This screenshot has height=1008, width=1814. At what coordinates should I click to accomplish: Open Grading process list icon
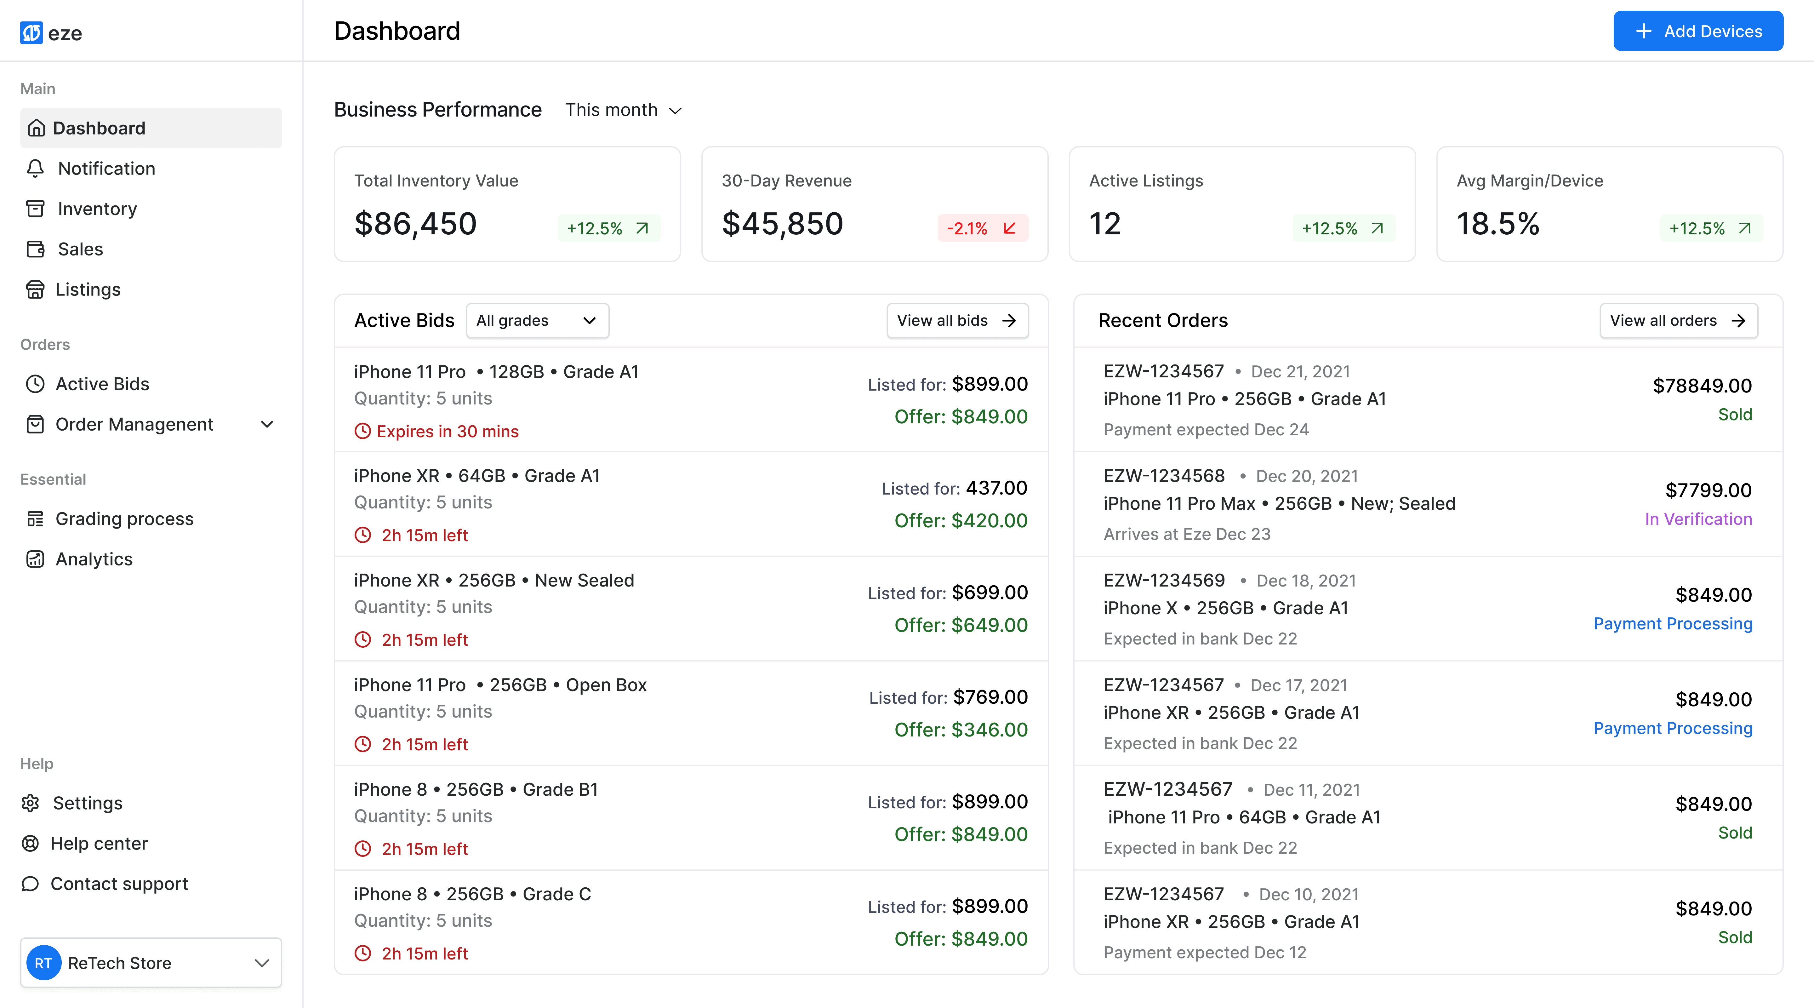click(x=35, y=518)
